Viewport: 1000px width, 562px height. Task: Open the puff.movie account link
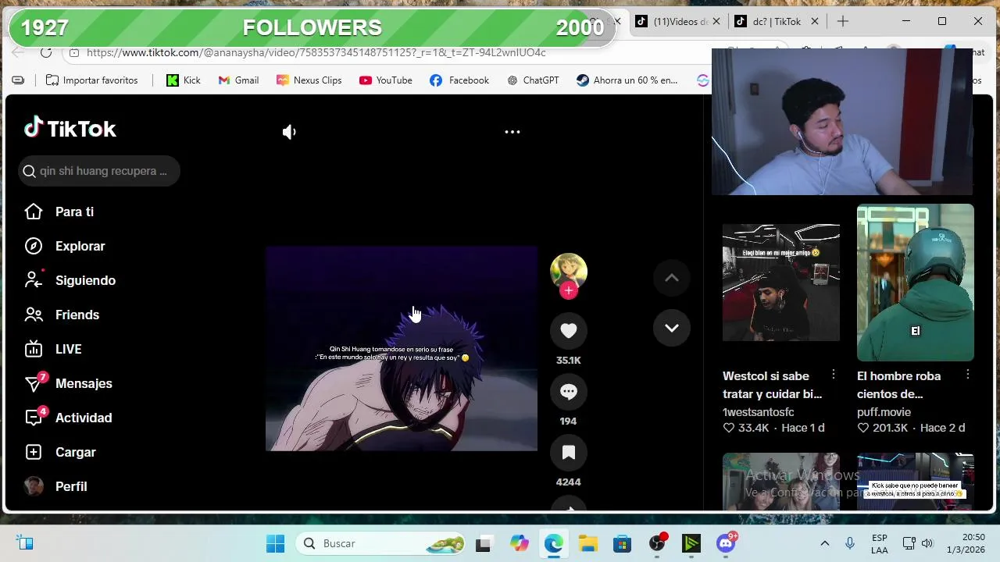884,412
